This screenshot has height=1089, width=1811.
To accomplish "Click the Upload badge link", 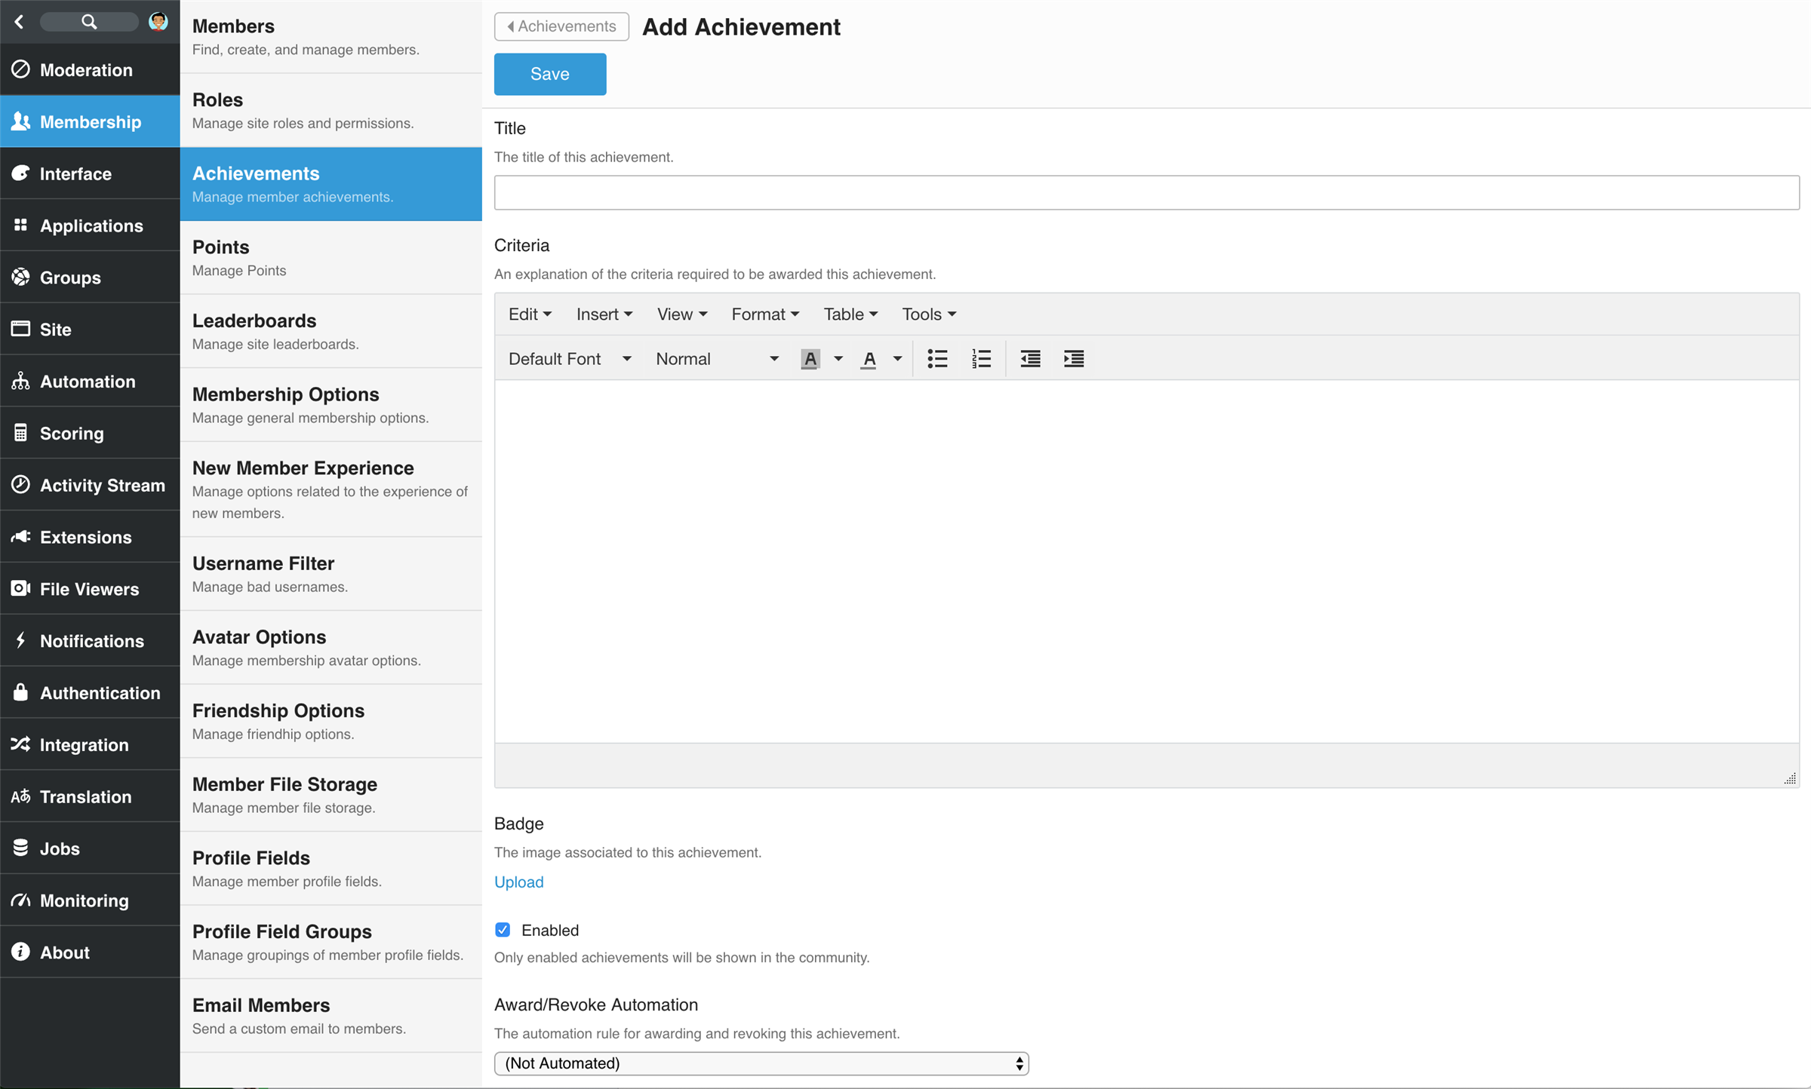I will pos(518,882).
